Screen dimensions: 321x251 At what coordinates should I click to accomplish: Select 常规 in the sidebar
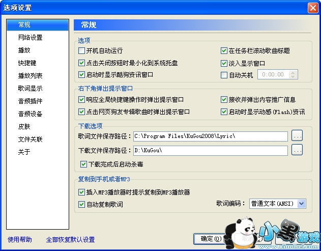coord(38,25)
